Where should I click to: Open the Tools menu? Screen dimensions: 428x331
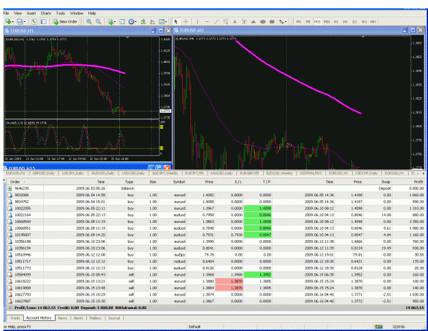tap(60, 13)
